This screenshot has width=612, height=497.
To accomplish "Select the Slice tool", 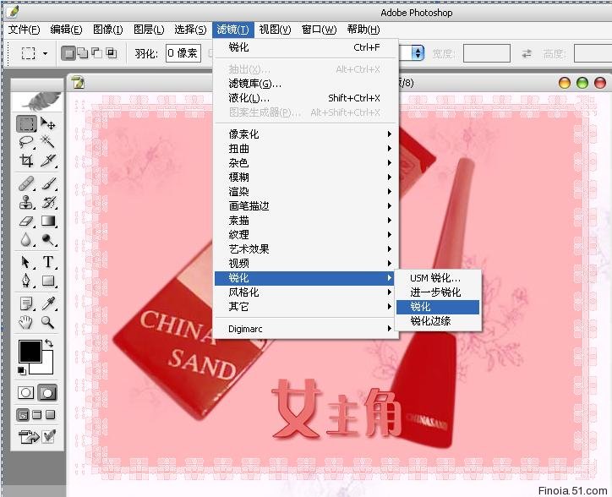I will [48, 160].
